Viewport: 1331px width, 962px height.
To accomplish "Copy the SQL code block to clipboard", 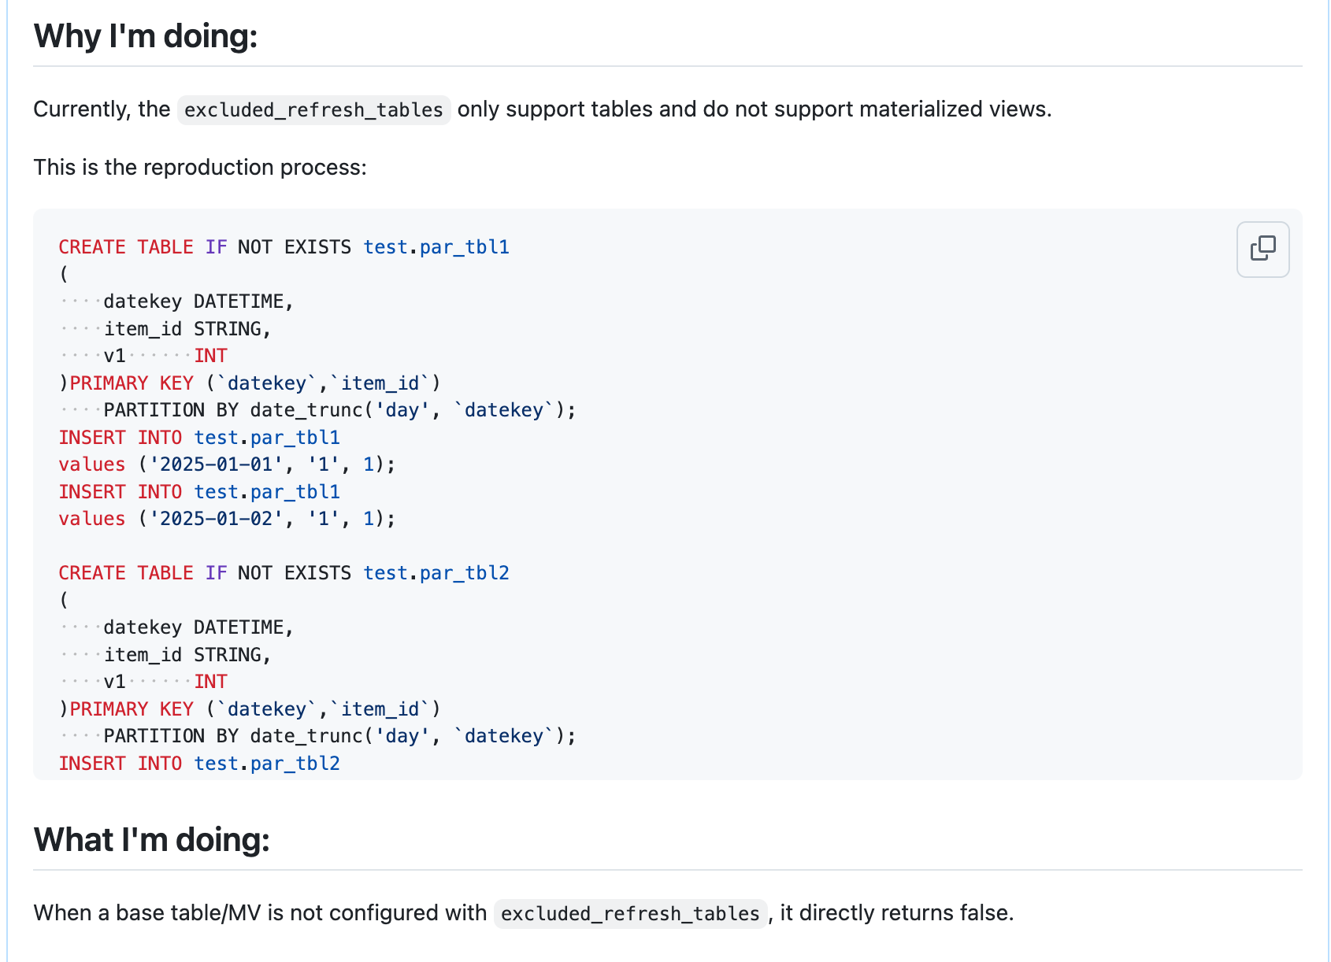I will 1262,249.
